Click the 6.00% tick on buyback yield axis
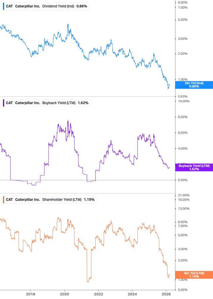This screenshot has width=213, height=299. click(x=183, y=133)
